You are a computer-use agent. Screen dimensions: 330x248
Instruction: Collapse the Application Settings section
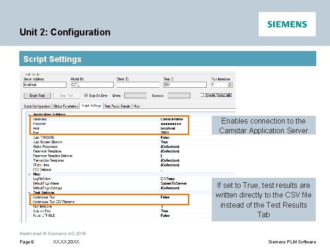click(x=29, y=115)
